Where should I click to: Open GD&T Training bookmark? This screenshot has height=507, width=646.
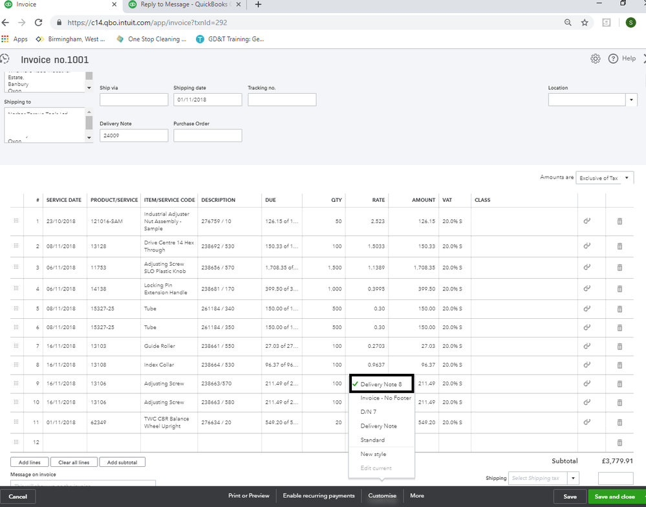230,39
